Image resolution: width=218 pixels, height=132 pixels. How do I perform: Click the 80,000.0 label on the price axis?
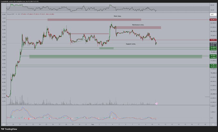coord(213,31)
